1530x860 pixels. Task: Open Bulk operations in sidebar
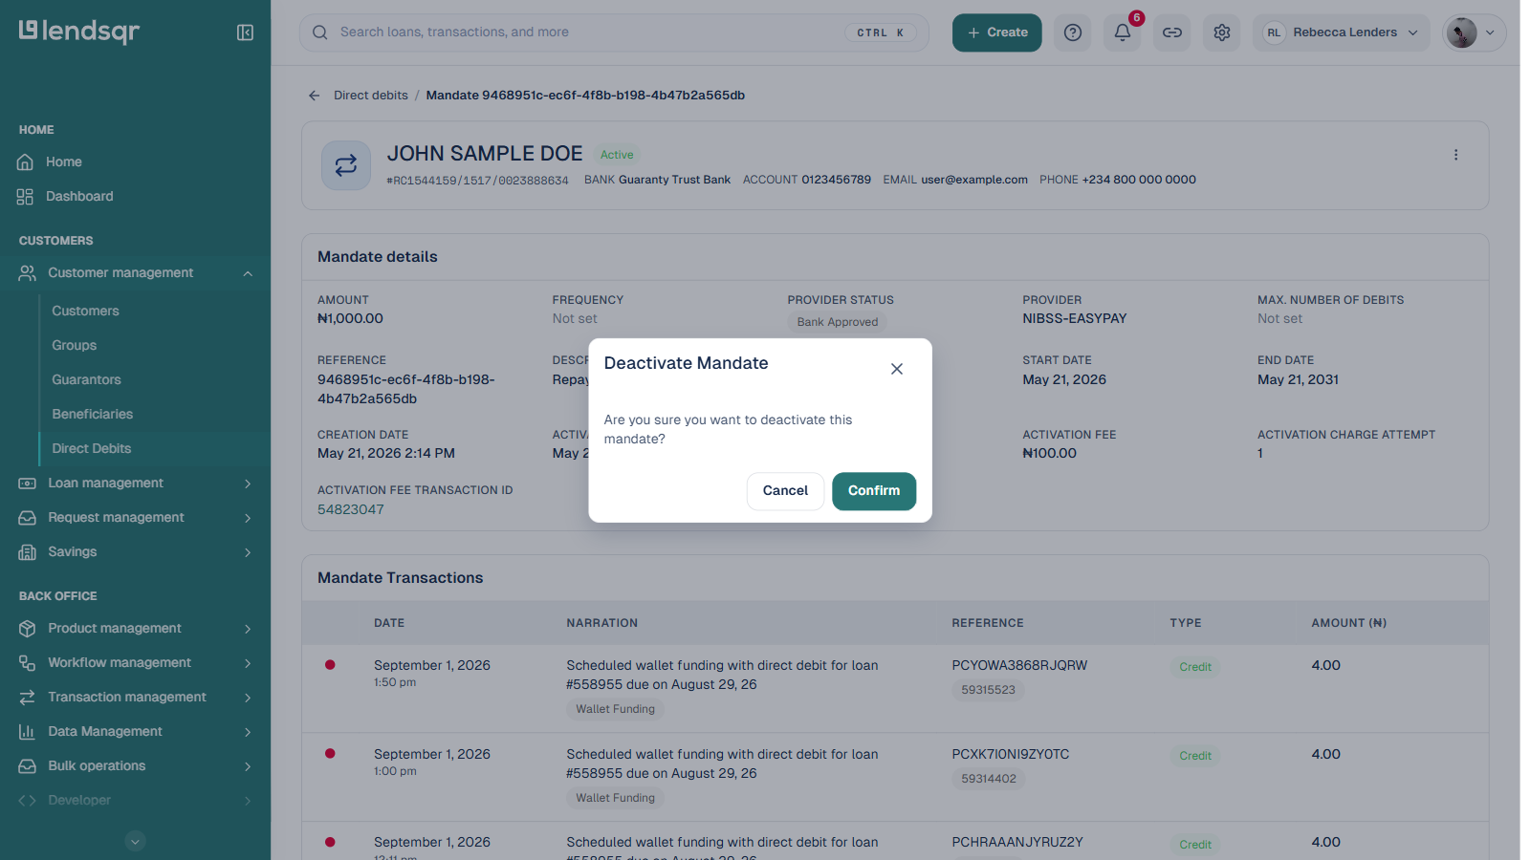pyautogui.click(x=97, y=766)
